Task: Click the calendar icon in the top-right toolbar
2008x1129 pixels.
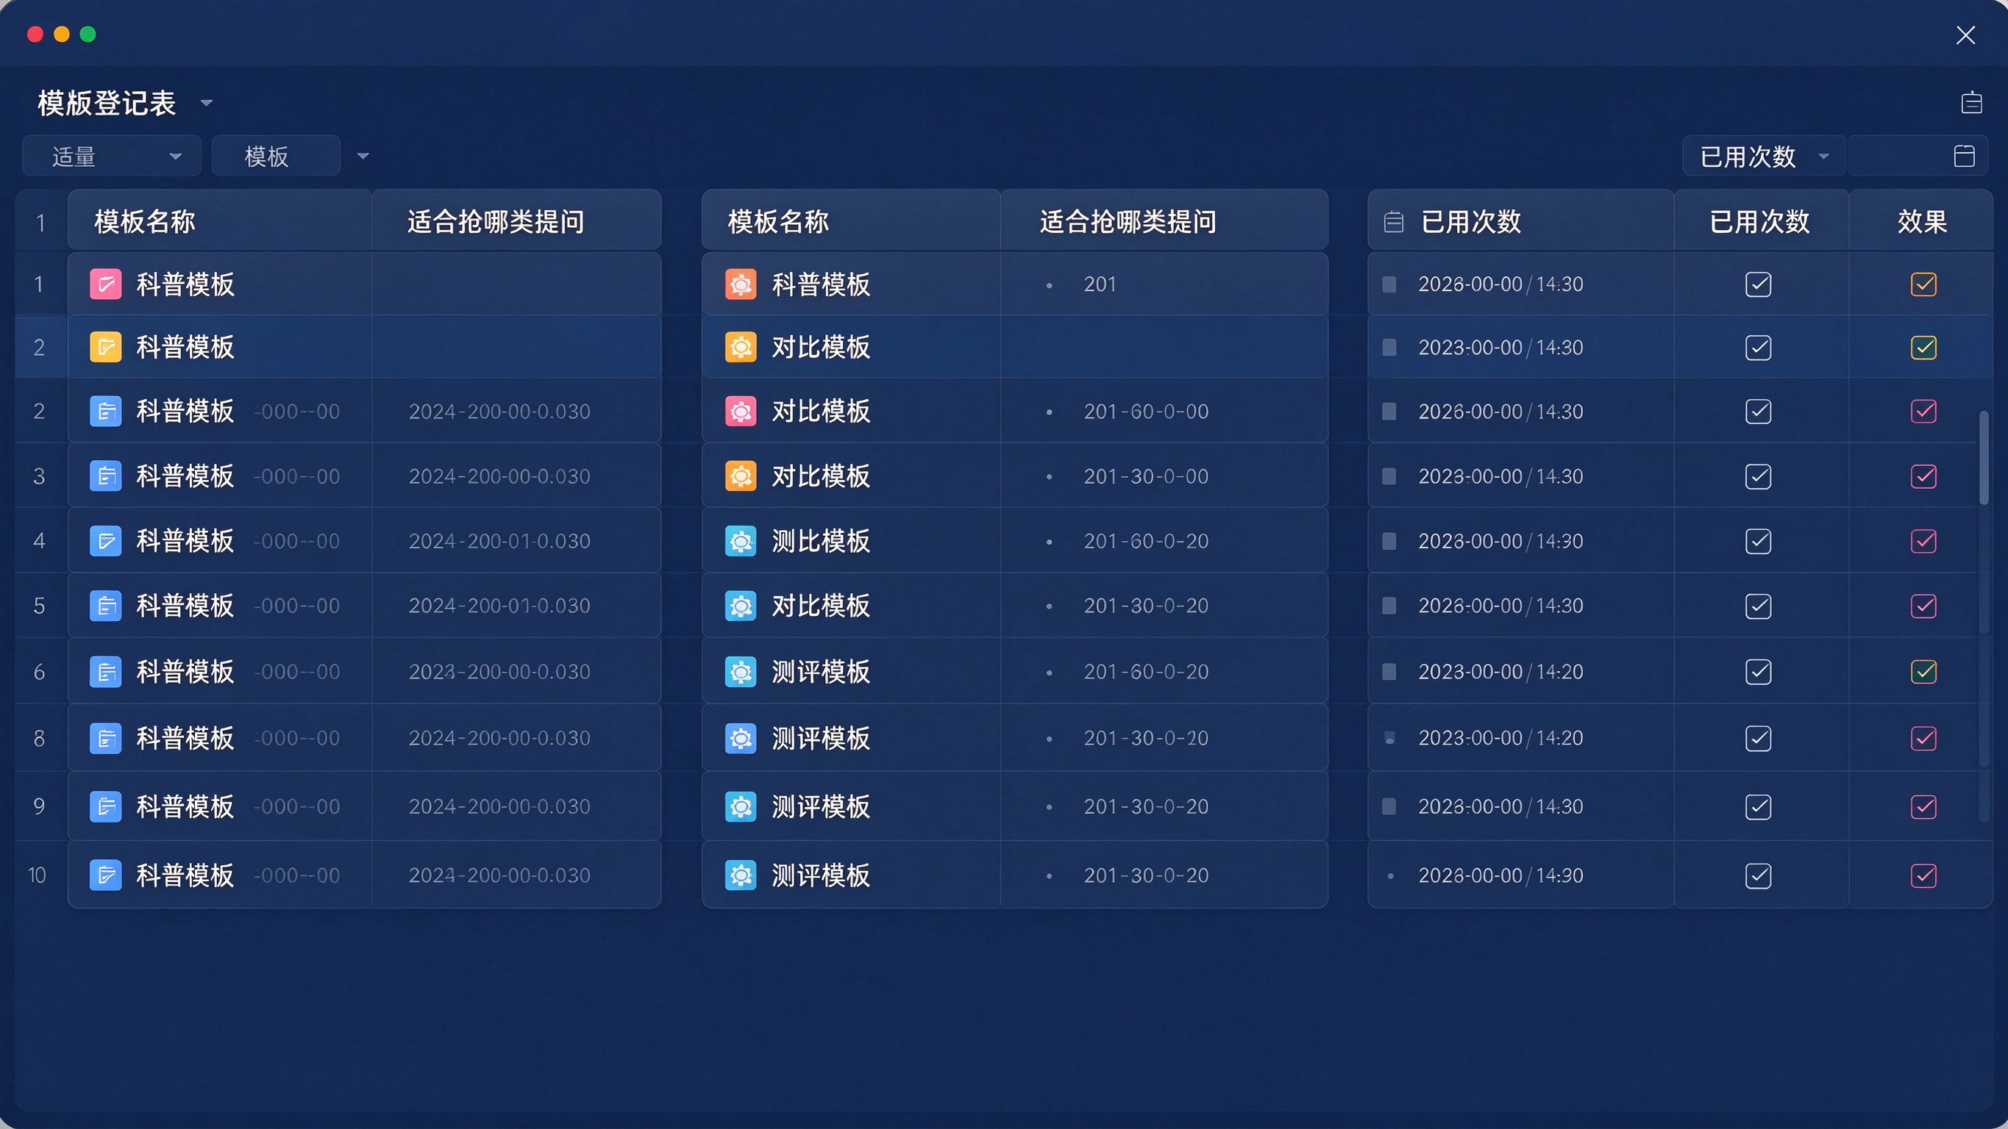Action: pyautogui.click(x=1965, y=156)
